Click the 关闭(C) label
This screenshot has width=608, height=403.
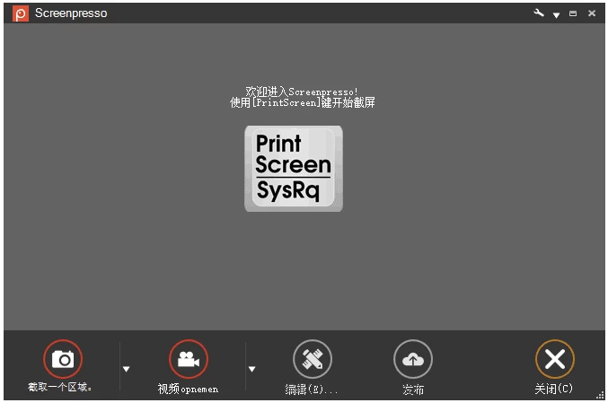(x=553, y=389)
